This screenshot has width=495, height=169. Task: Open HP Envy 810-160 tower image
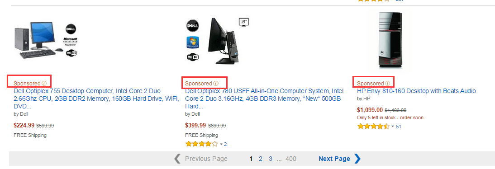[x=390, y=39]
